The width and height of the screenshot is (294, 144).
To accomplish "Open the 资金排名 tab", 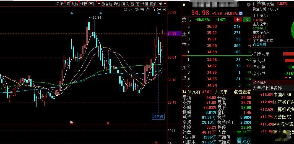I will [260, 83].
